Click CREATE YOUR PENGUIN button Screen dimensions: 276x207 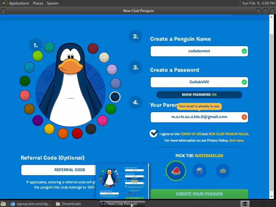tap(199, 194)
